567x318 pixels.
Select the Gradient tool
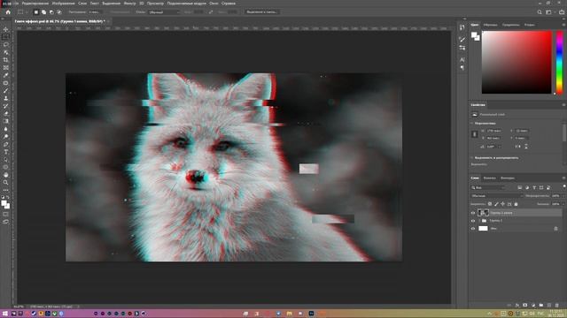coord(6,121)
